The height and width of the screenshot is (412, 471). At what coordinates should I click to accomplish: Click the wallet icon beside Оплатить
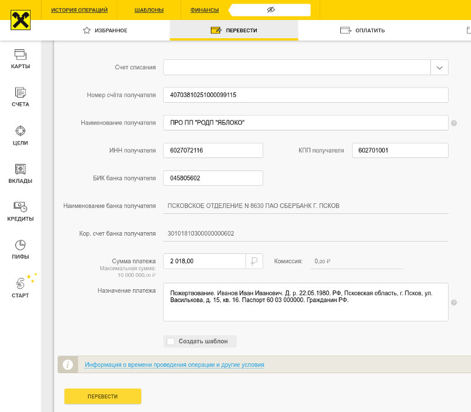(346, 31)
